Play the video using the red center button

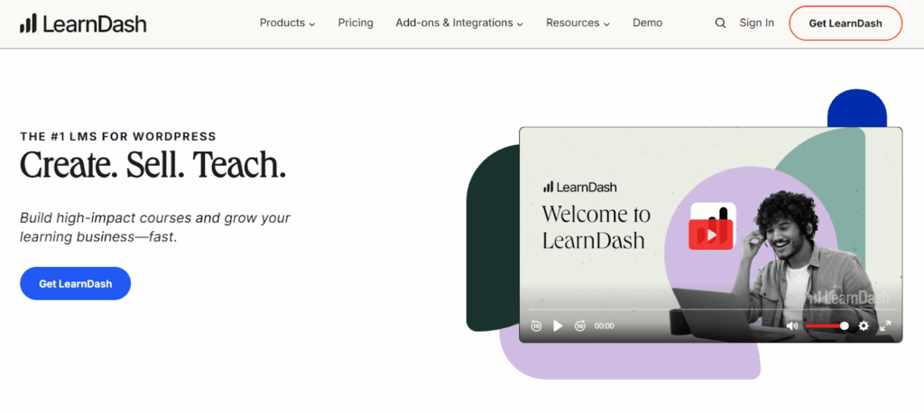pos(712,234)
